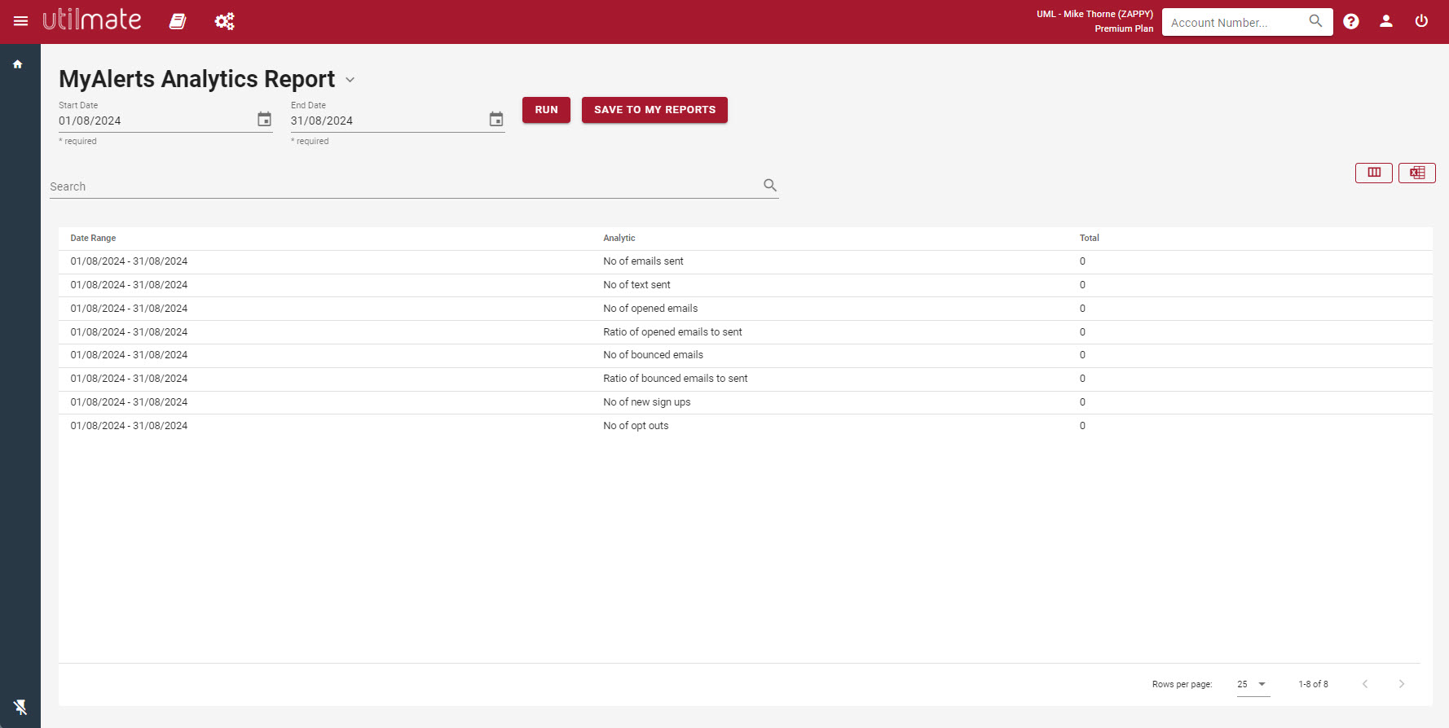Open the hamburger navigation menu

click(x=21, y=21)
